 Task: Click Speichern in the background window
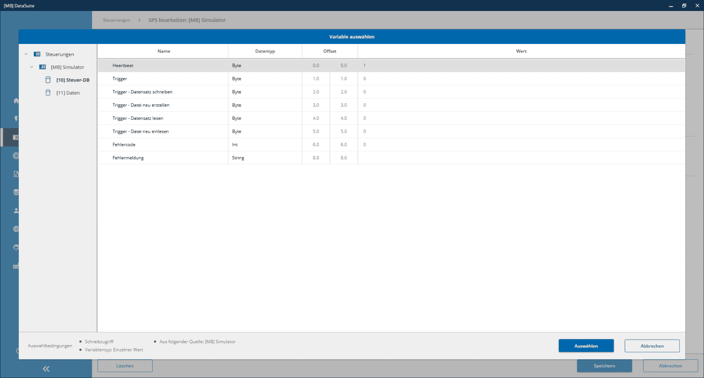[x=604, y=366]
